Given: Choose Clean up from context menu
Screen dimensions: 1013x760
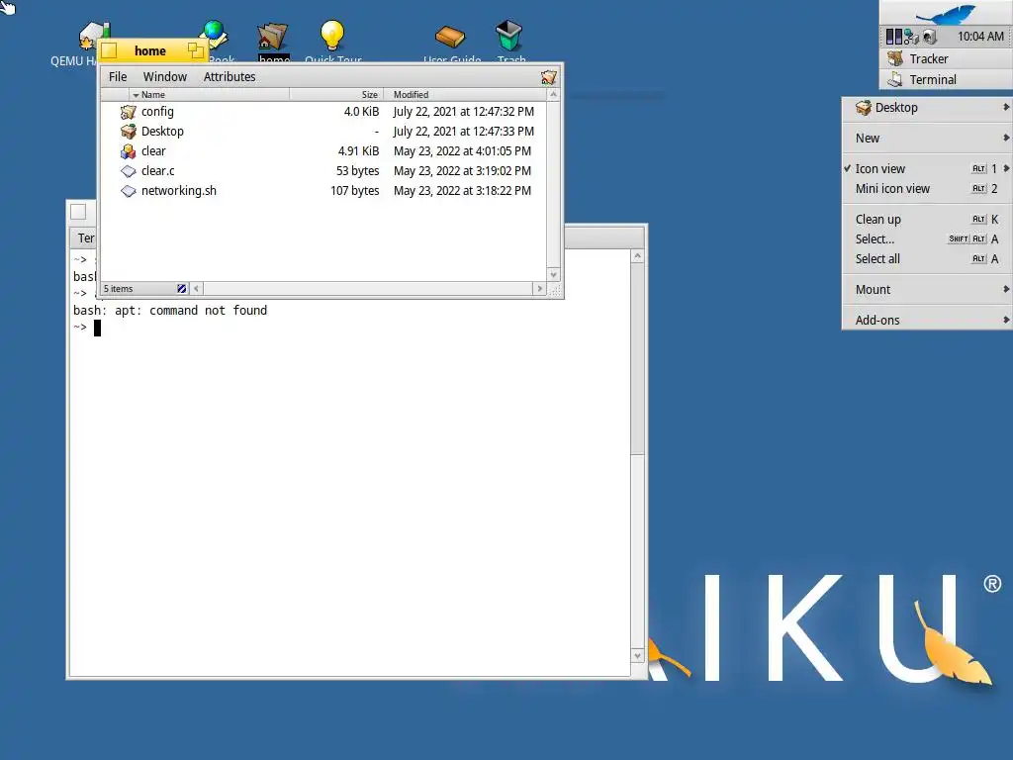Looking at the screenshot, I should [x=927, y=219].
